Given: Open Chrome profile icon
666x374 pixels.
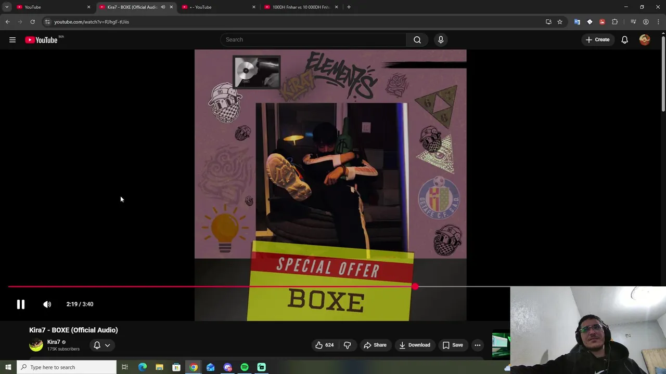Looking at the screenshot, I should pos(646,22).
